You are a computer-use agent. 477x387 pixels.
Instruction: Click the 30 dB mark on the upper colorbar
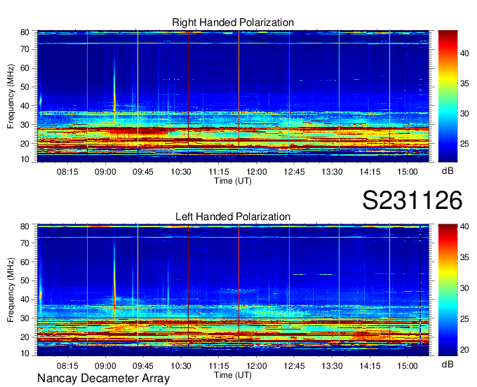pos(464,114)
